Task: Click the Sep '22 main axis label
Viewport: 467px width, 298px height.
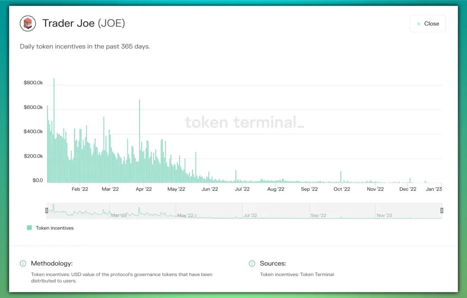Action: [x=309, y=189]
